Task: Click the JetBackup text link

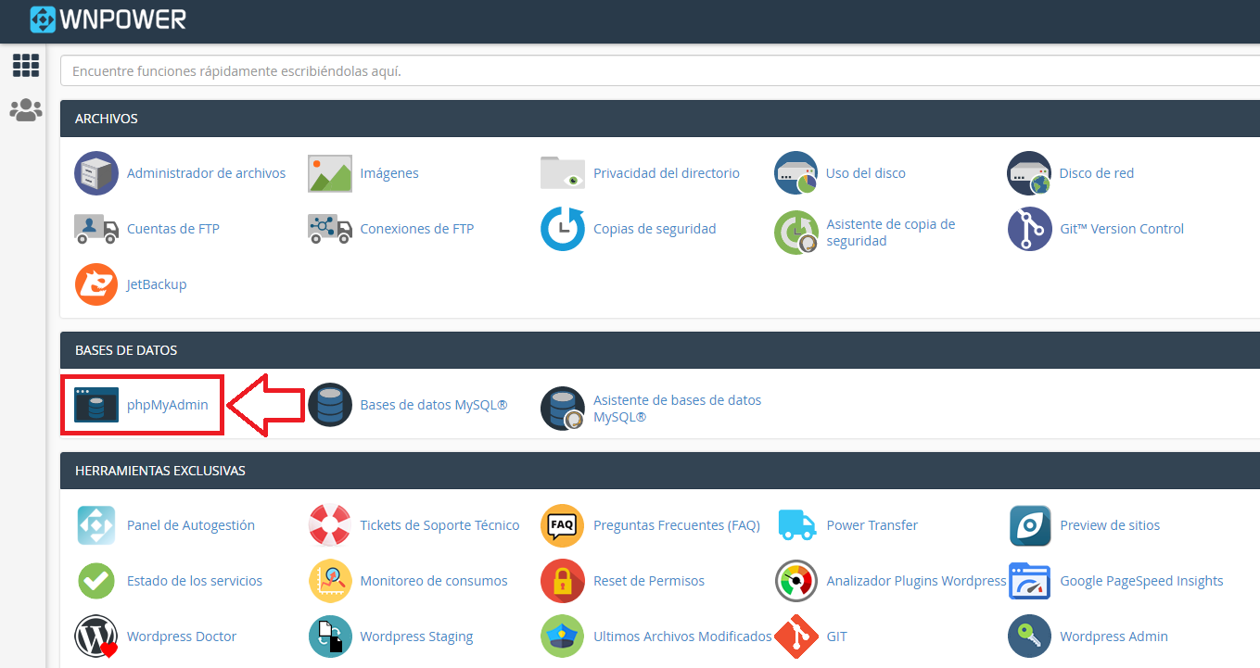Action: [157, 284]
